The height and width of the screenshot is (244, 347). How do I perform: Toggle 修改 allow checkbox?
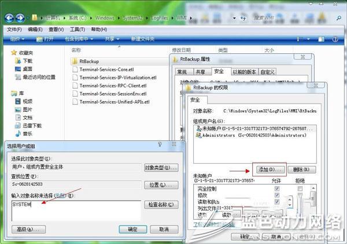point(278,195)
